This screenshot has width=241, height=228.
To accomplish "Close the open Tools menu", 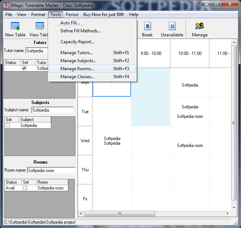I will 55,15.
